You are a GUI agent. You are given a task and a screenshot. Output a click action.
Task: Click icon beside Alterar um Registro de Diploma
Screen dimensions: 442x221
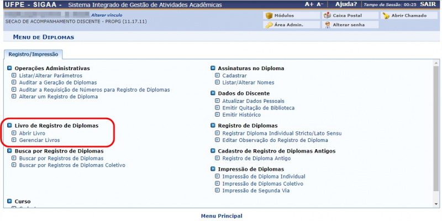tap(14, 97)
